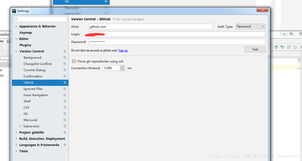
Task: Click the VCS Commit icon in PyCharm toolbar
Action: [282, 47]
